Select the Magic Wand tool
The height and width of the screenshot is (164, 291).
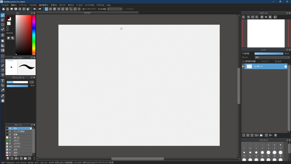pos(3,66)
